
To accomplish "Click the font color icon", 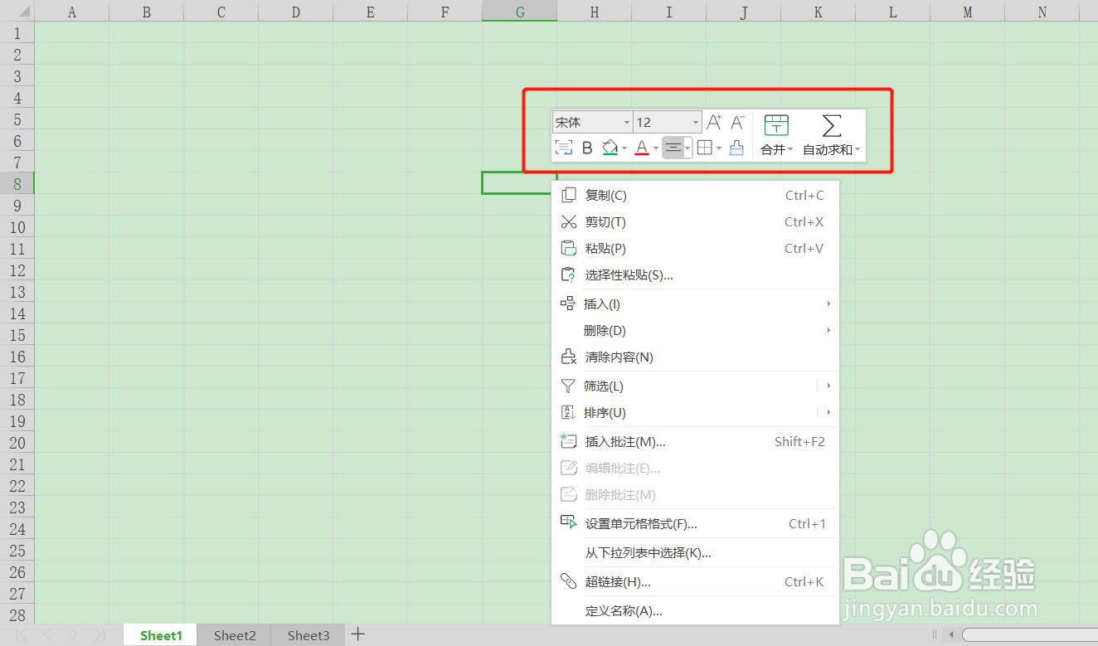I will [640, 146].
